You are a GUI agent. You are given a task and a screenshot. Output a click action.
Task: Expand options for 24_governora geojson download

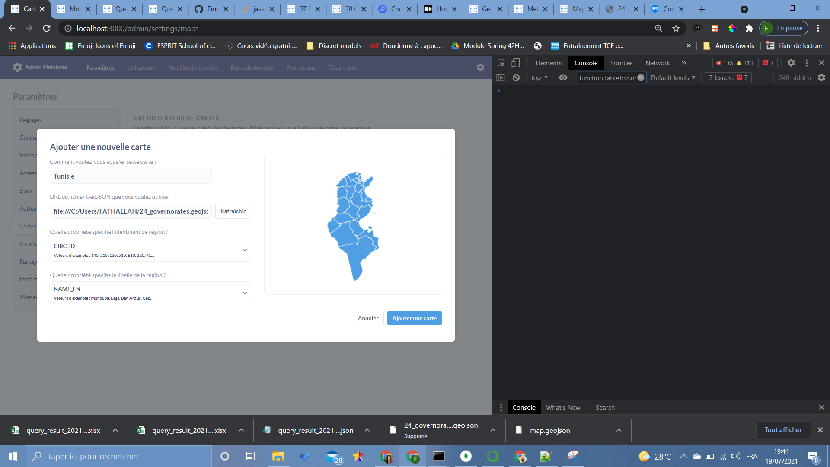(493, 430)
